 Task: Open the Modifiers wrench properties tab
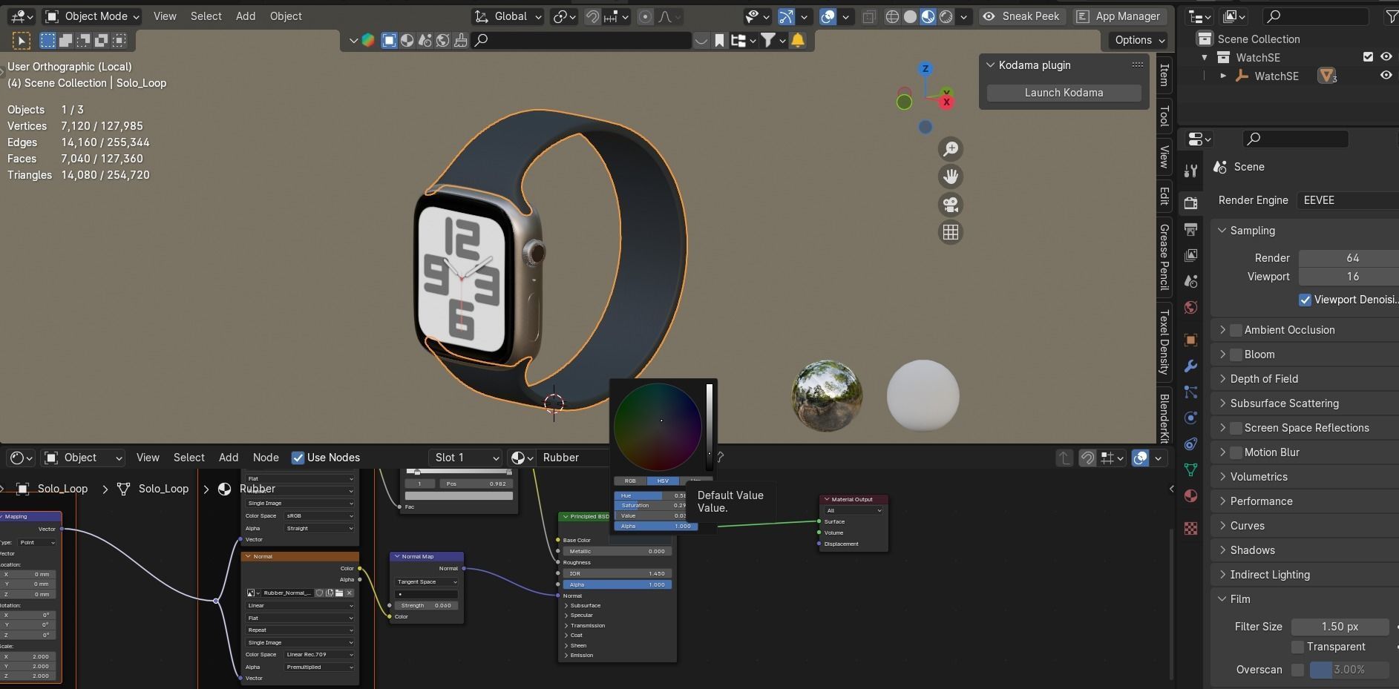pyautogui.click(x=1190, y=366)
